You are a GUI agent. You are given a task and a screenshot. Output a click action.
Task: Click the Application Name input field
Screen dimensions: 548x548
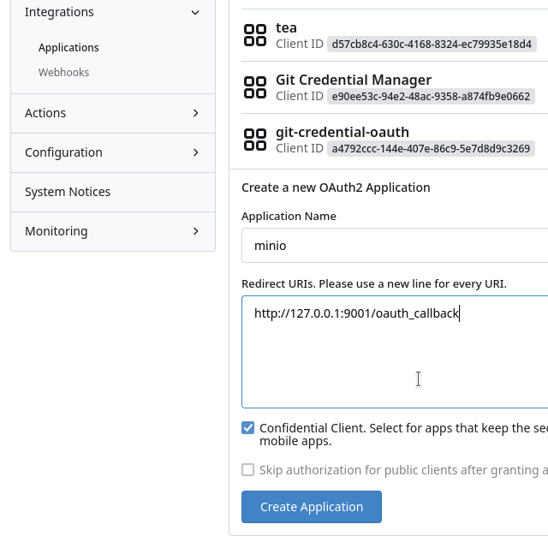point(394,246)
